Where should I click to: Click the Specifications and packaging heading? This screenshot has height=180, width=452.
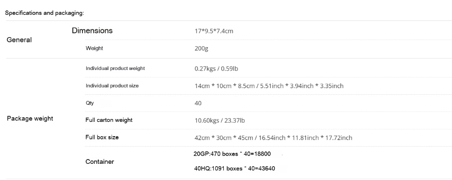44,13
